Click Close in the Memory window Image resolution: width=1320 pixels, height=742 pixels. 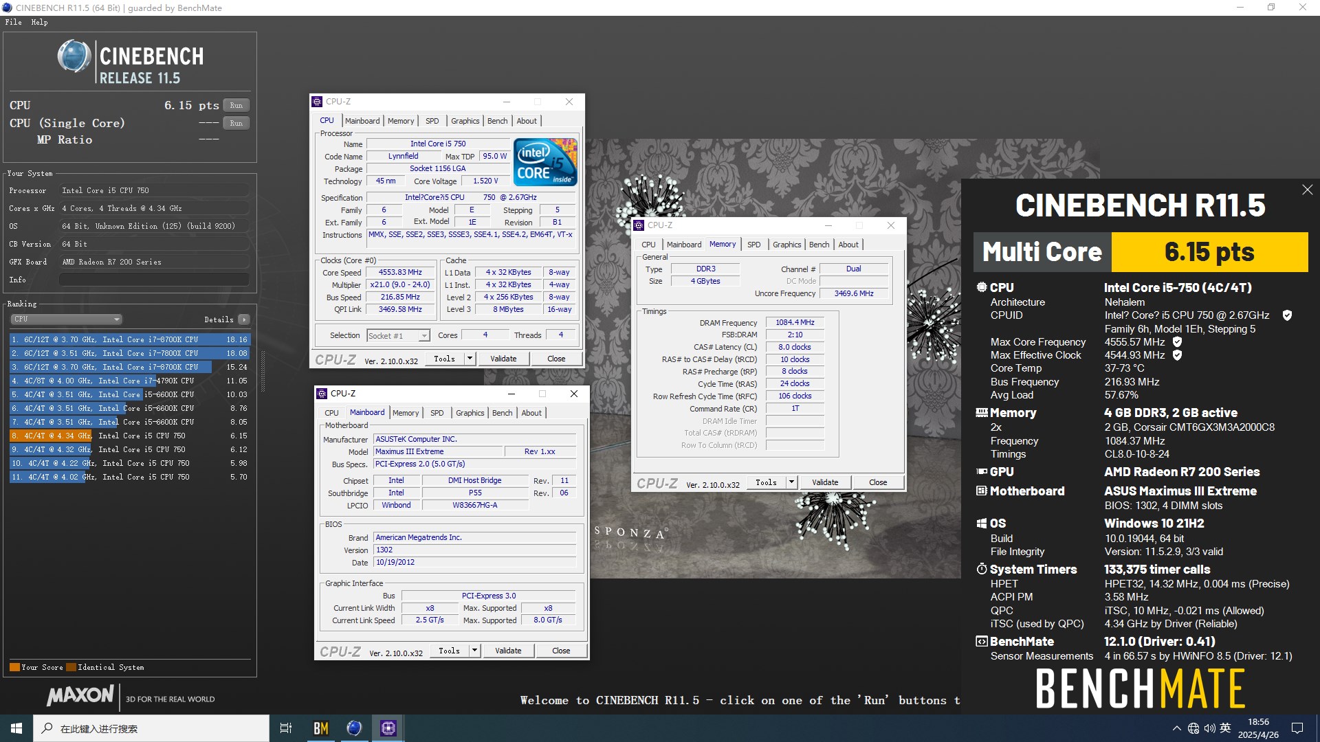(878, 482)
